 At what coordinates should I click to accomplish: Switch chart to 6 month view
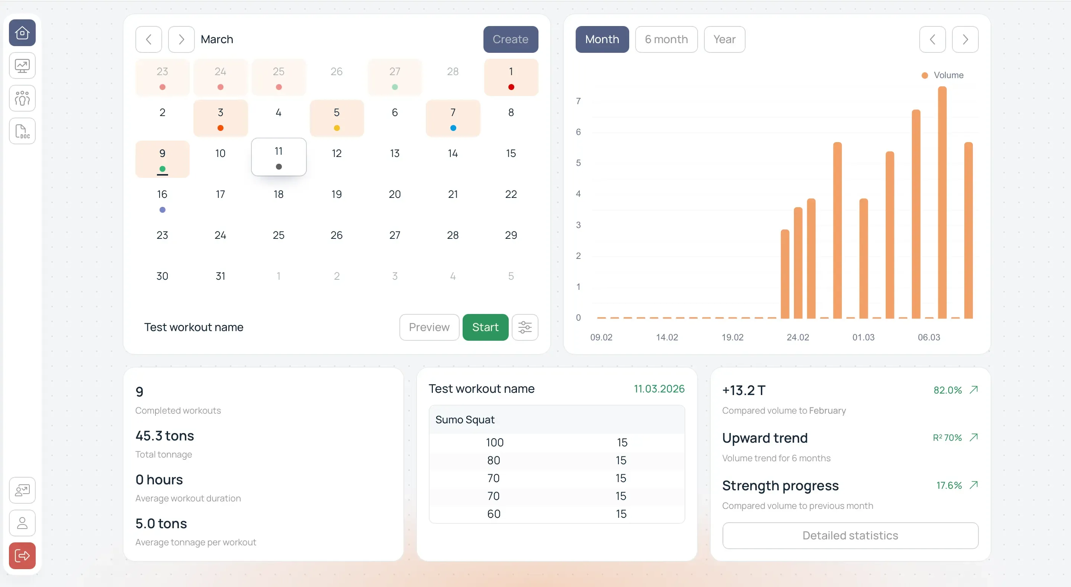[666, 39]
